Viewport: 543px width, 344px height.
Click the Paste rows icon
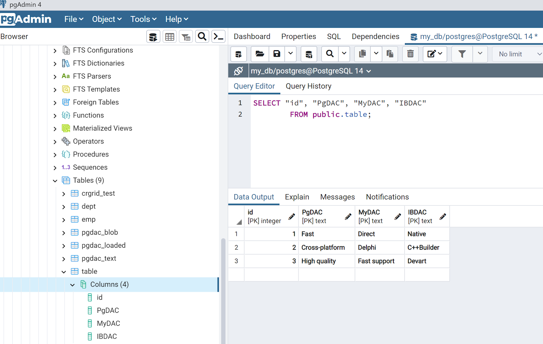[x=390, y=54]
